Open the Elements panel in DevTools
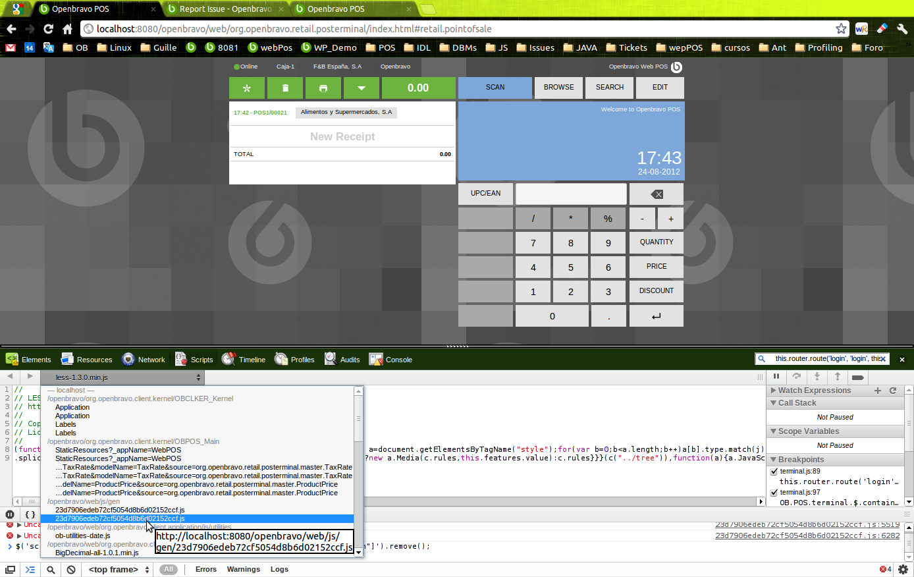 (x=28, y=360)
